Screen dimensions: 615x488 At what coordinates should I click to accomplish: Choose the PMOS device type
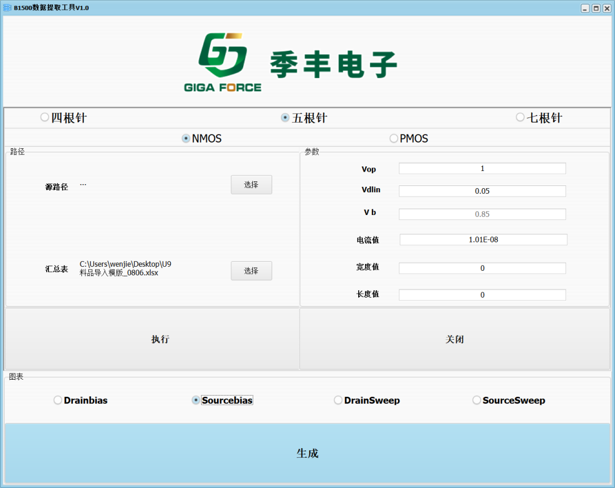[409, 138]
